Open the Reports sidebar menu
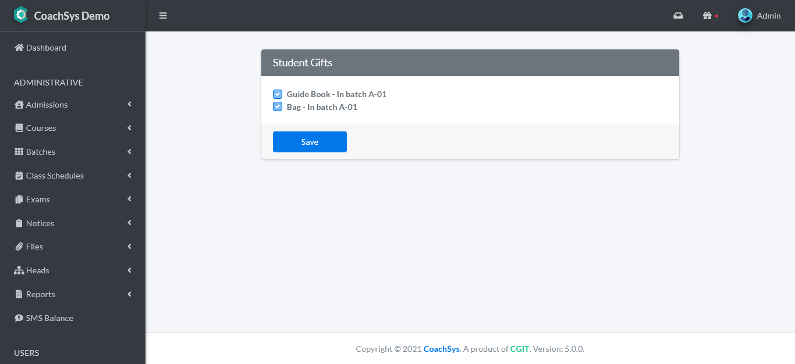Viewport: 795px width, 364px height. pos(73,294)
